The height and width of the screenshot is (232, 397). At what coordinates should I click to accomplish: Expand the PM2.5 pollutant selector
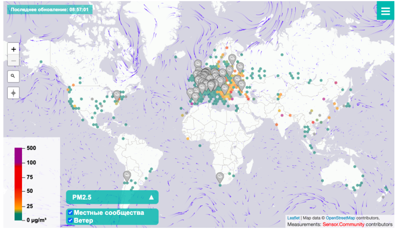(112, 198)
